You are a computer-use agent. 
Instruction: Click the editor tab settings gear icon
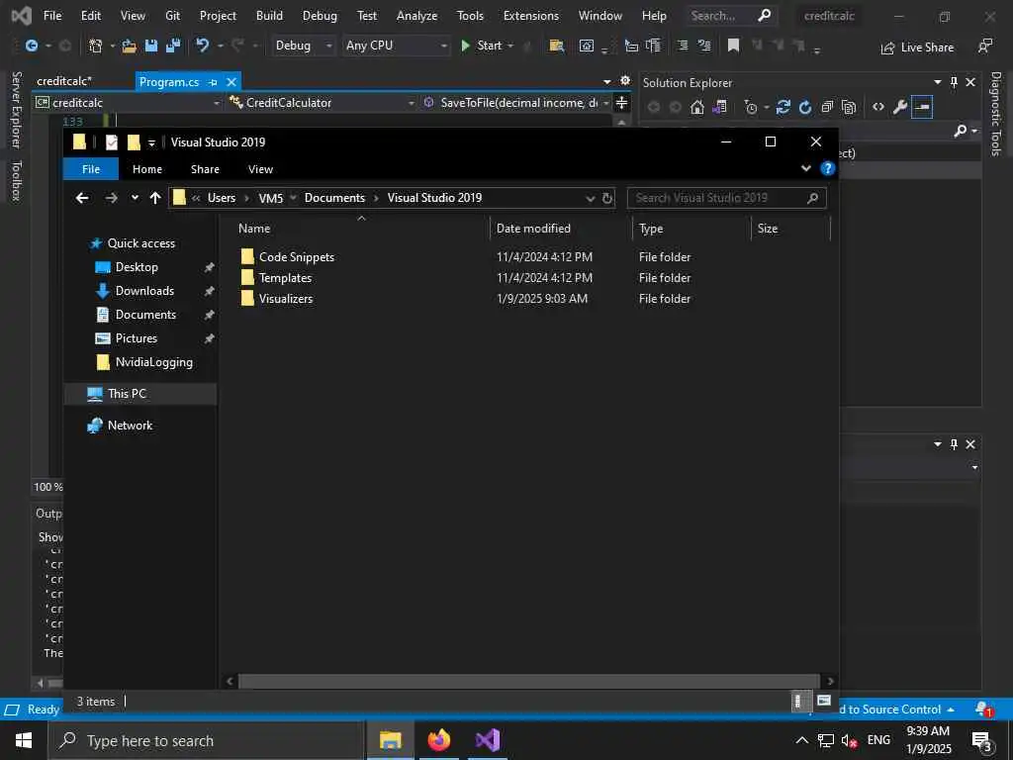[625, 81]
